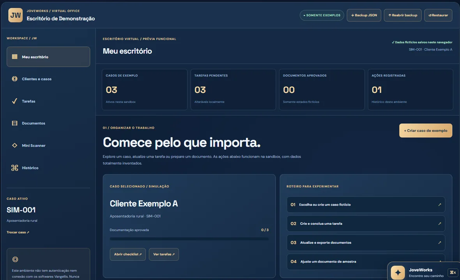Open the Histórico section
The width and height of the screenshot is (460, 280).
pyautogui.click(x=48, y=168)
